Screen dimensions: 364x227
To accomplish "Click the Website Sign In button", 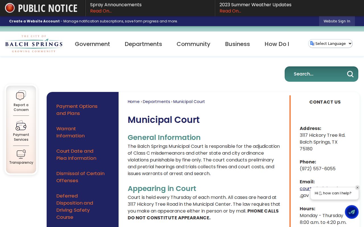I will click(337, 21).
